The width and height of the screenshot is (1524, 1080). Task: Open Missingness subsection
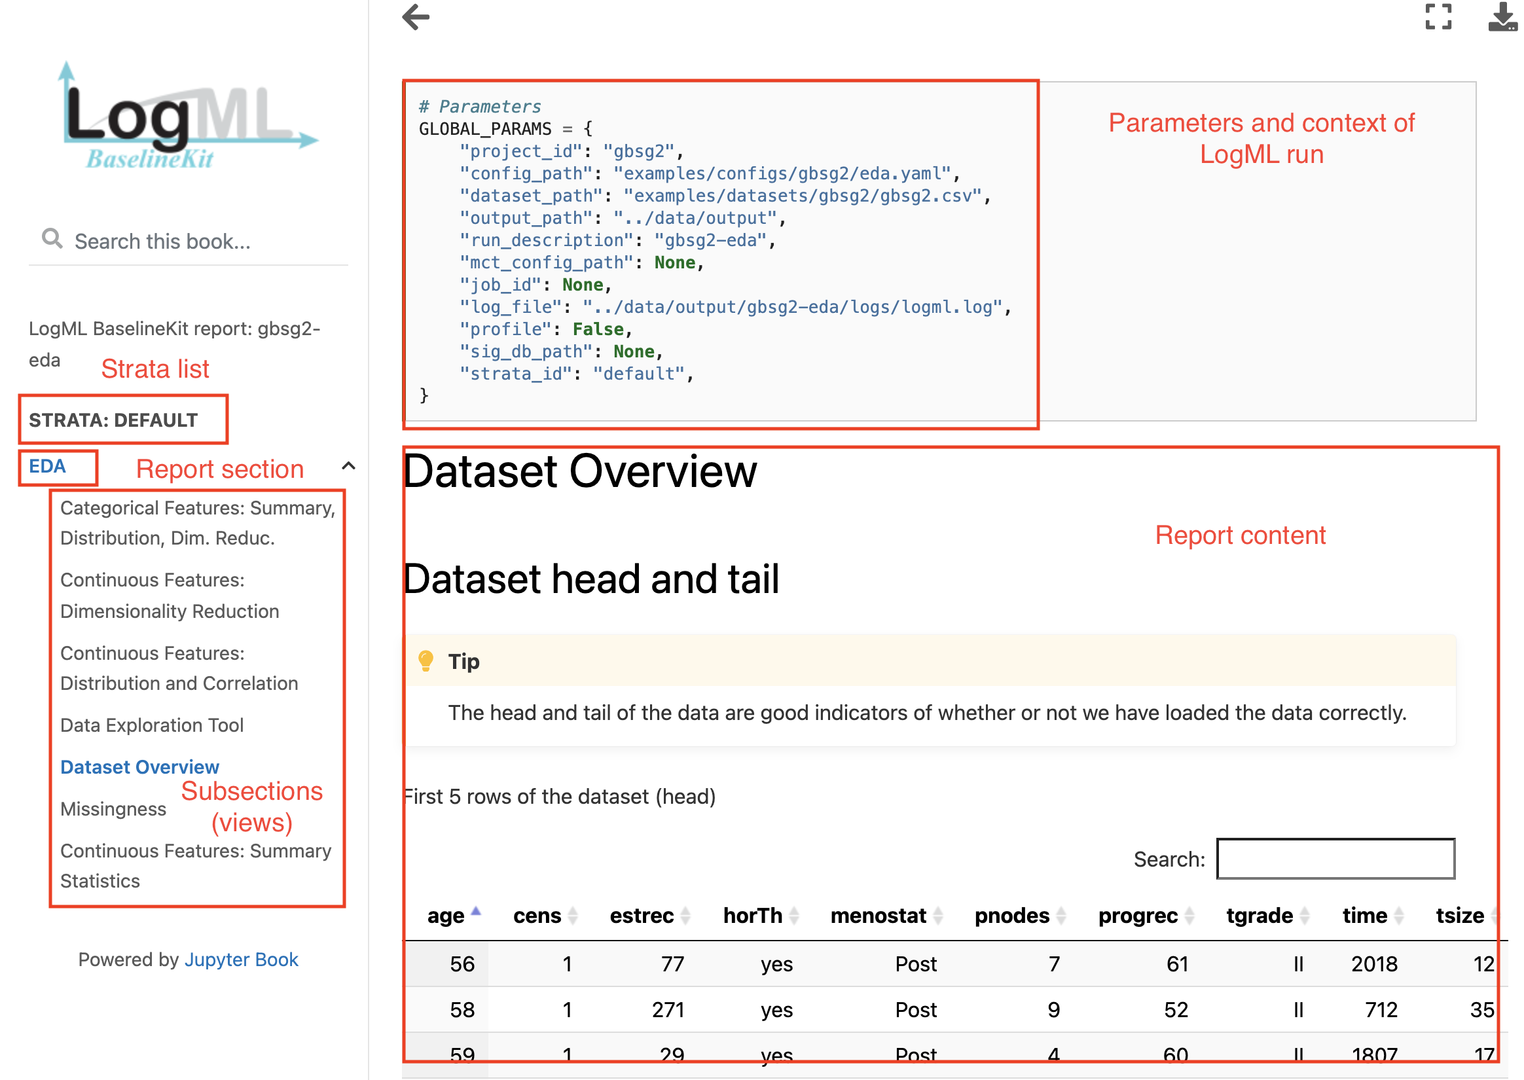tap(113, 808)
